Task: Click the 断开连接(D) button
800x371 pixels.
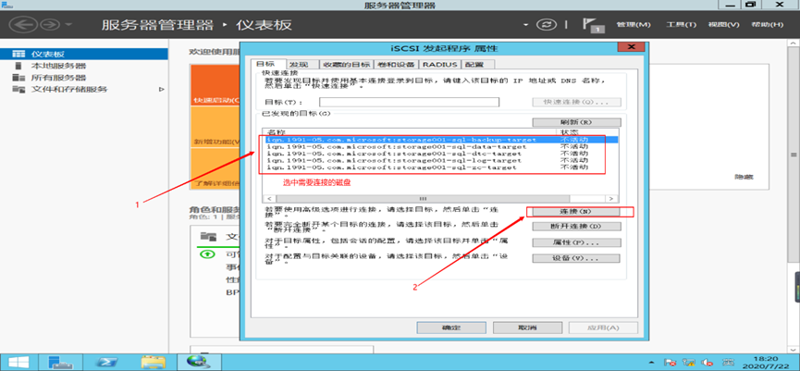Action: 576,226
